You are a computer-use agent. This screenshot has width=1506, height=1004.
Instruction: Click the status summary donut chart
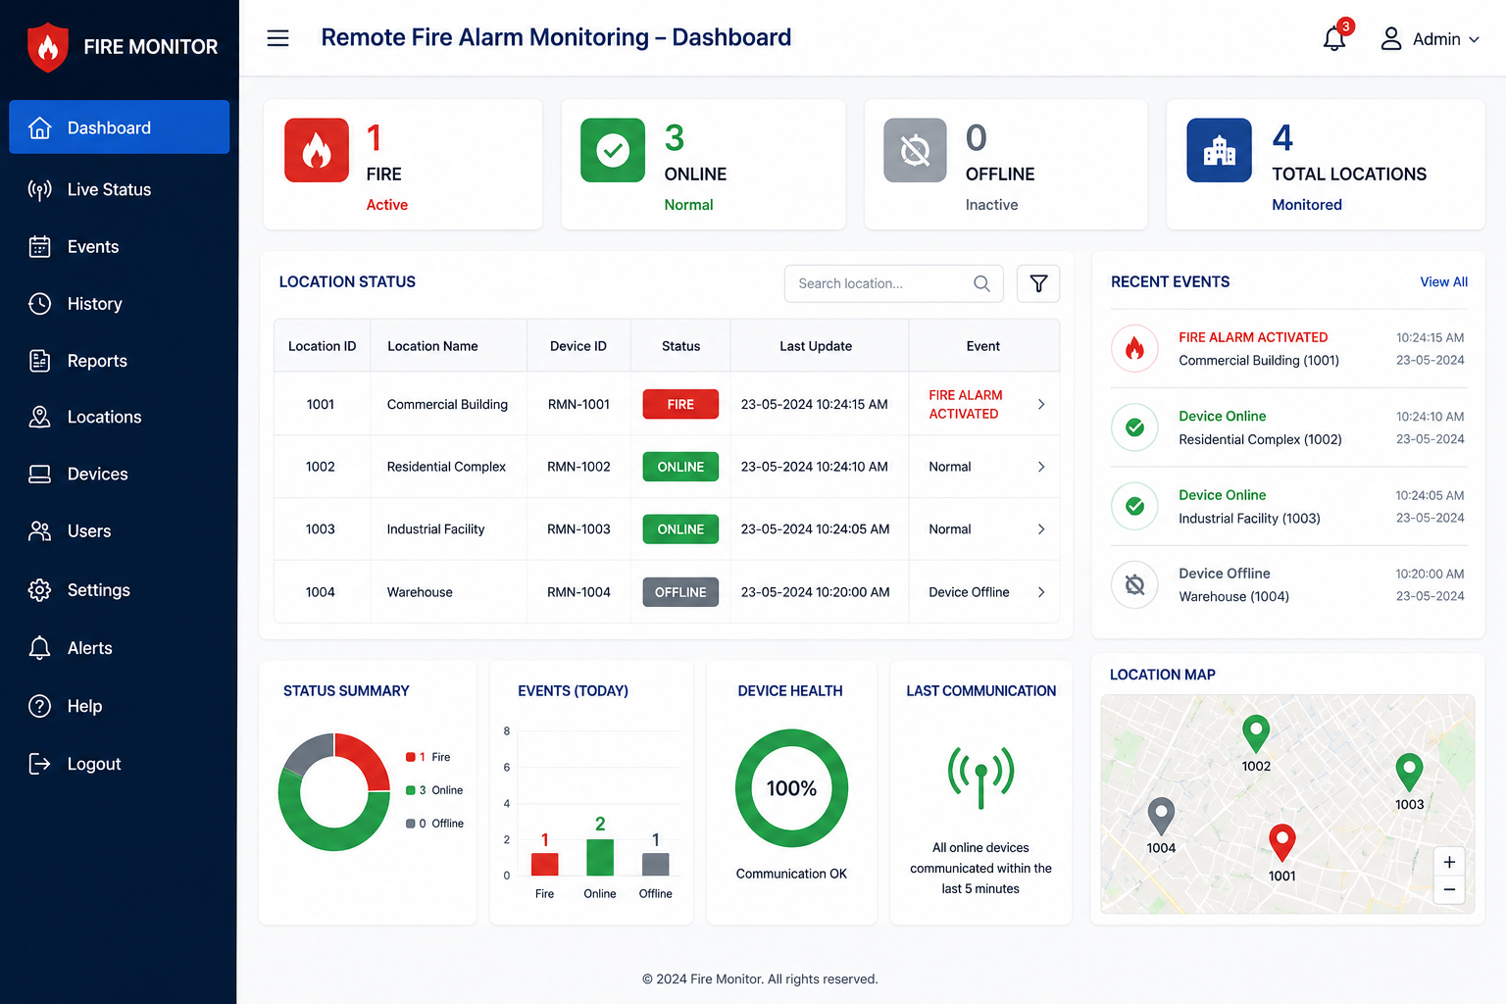(334, 791)
